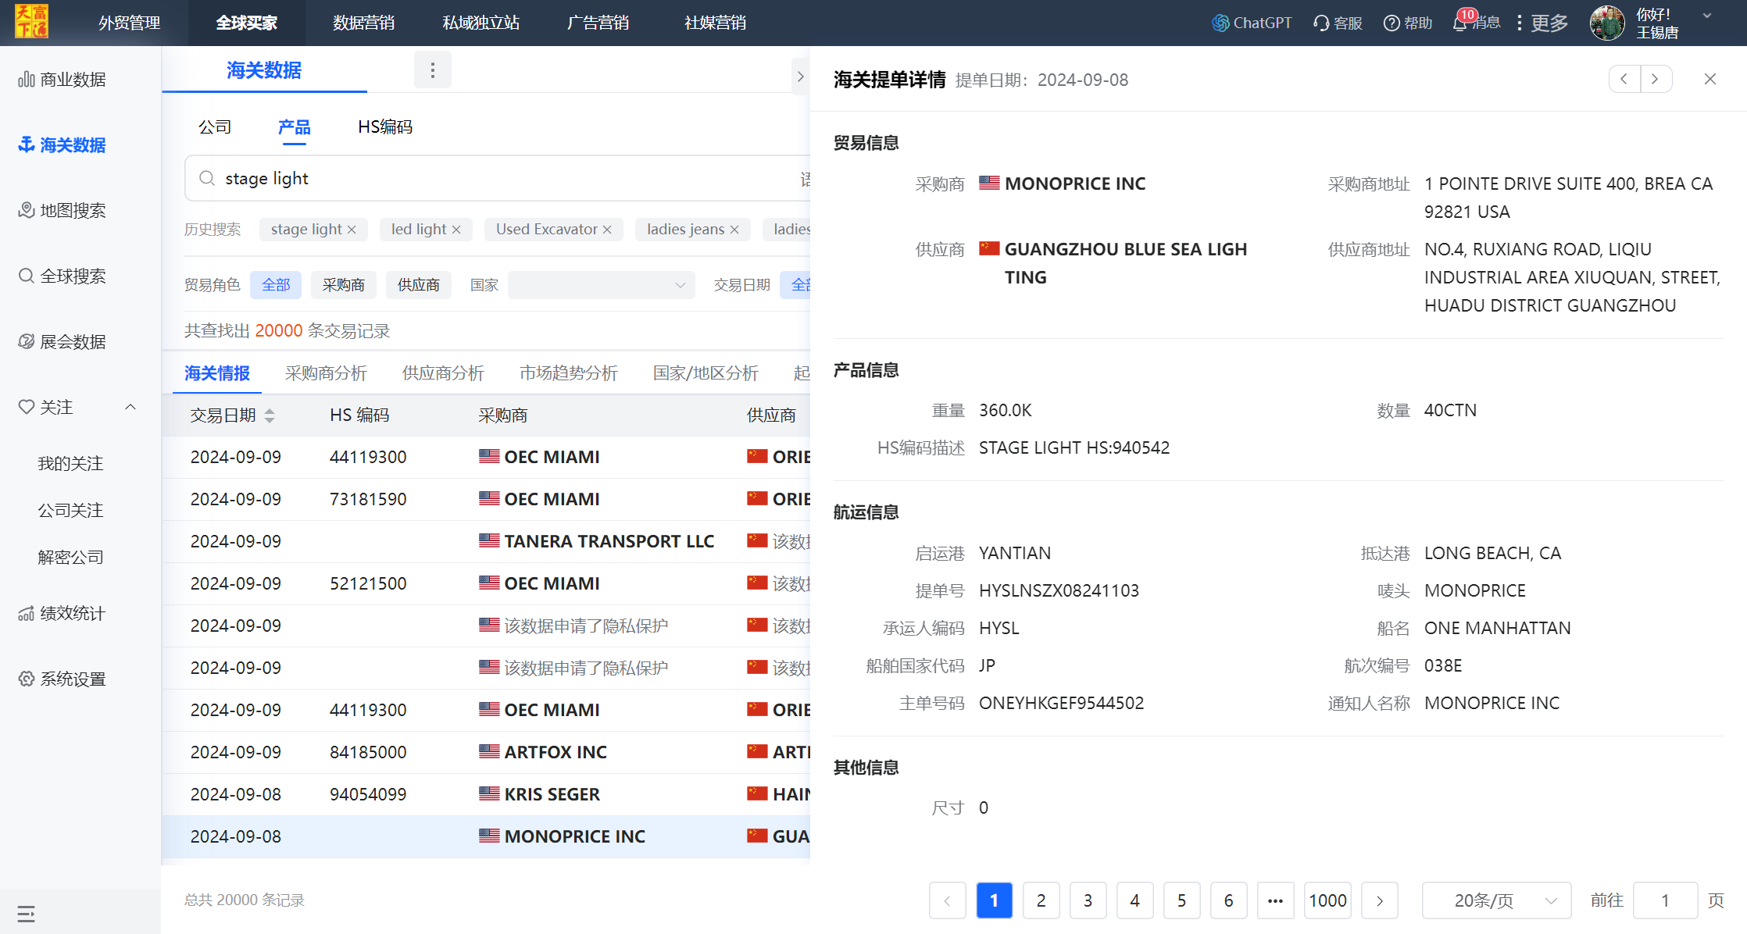
Task: Close the 海关提单详情 panel
Action: tap(1710, 79)
